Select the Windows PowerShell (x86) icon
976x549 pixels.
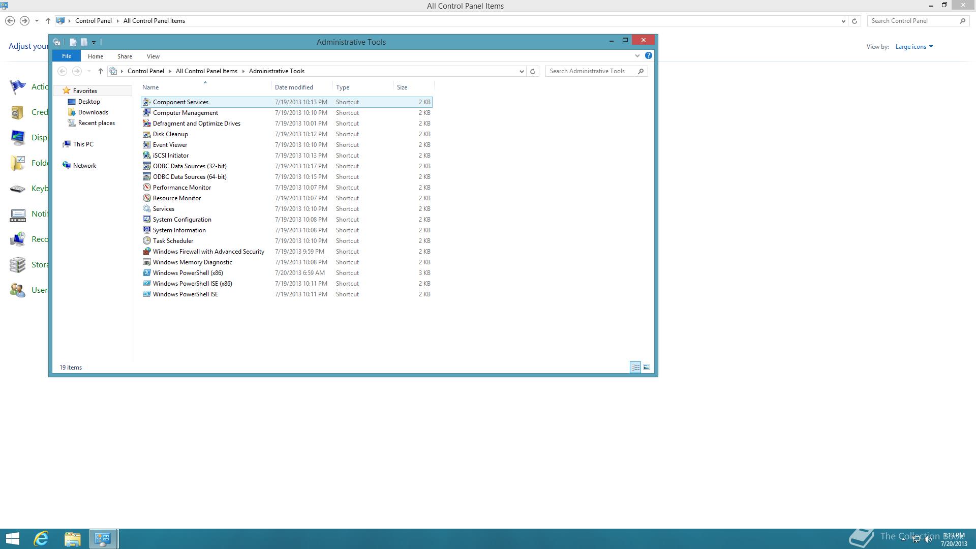(147, 273)
